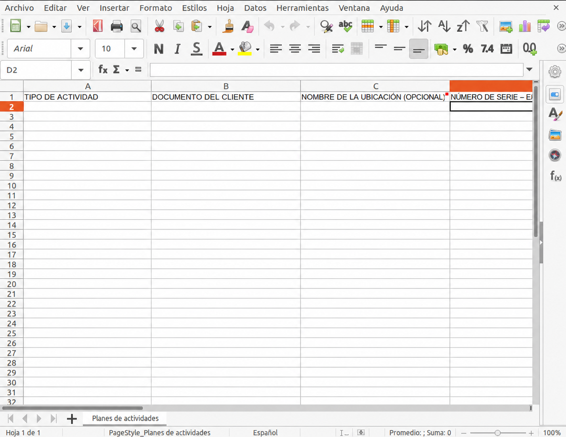Toggle Bold formatting N button
The image size is (566, 437).
pyautogui.click(x=159, y=49)
